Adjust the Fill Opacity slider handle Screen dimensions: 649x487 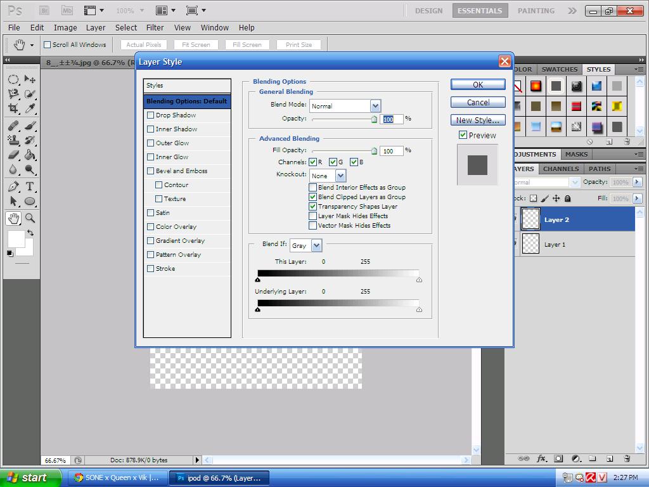point(374,151)
